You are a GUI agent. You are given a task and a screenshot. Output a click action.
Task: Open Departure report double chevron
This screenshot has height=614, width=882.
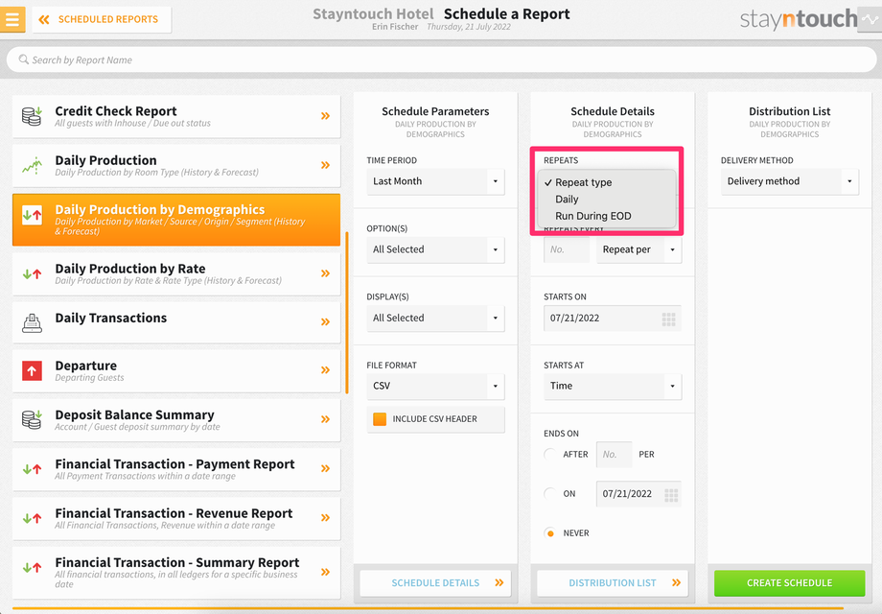point(325,370)
